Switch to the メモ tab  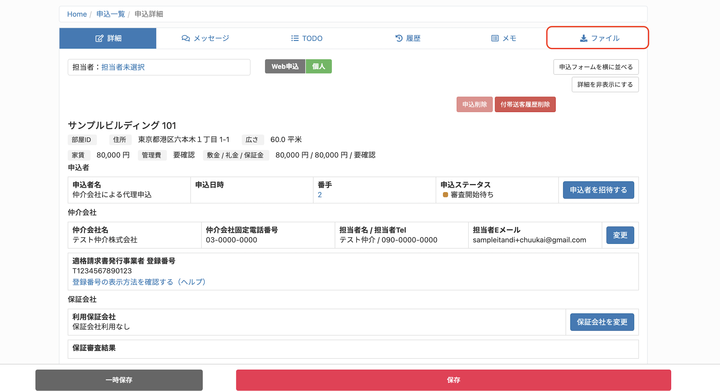pyautogui.click(x=503, y=38)
